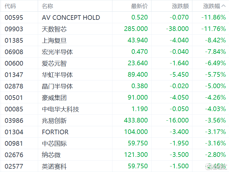Click the 兆易创新 price 433.800
The height and width of the screenshot is (172, 229).
(136, 121)
